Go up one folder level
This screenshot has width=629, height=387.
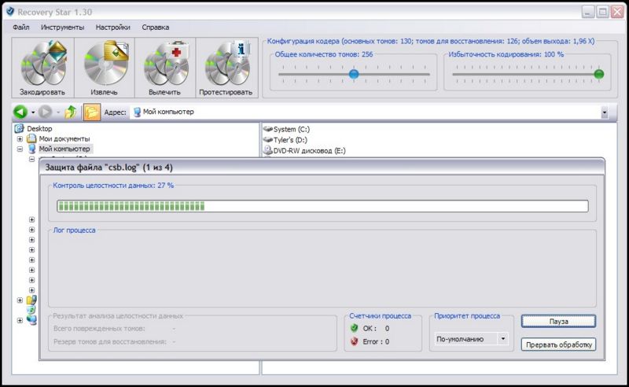tap(71, 112)
